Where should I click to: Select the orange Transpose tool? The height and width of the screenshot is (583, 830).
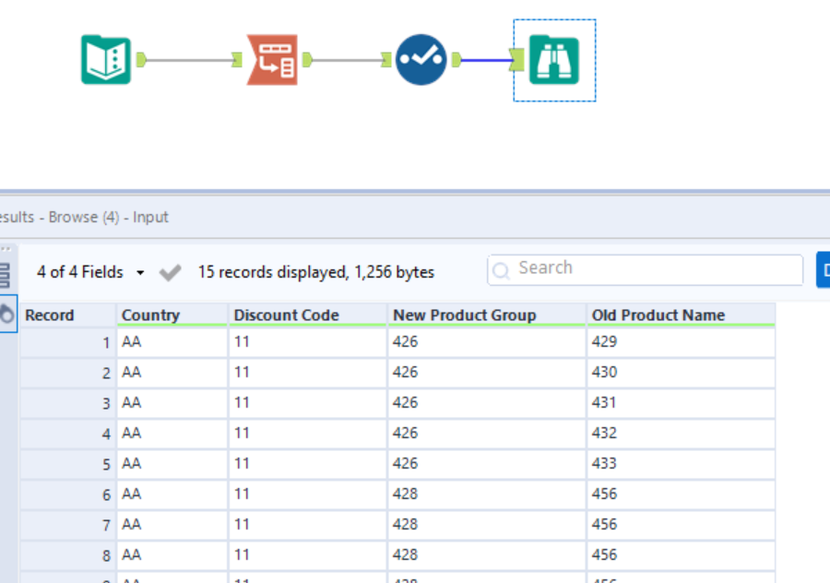pos(272,58)
